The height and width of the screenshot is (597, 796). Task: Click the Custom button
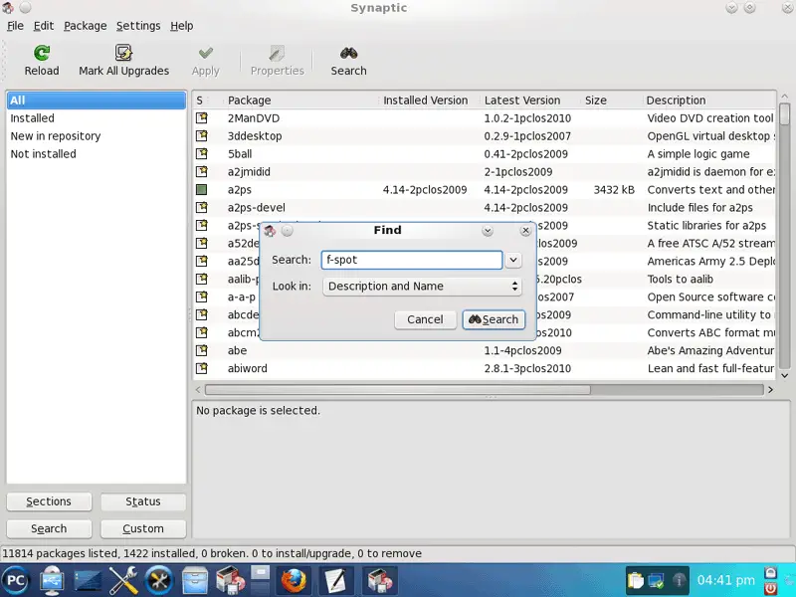pos(143,529)
